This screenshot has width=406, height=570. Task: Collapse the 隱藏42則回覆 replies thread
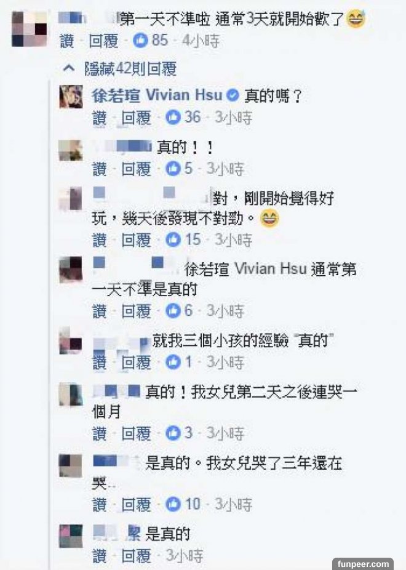(120, 68)
